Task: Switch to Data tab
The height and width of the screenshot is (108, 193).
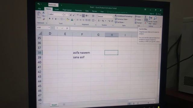Action: [87, 11]
